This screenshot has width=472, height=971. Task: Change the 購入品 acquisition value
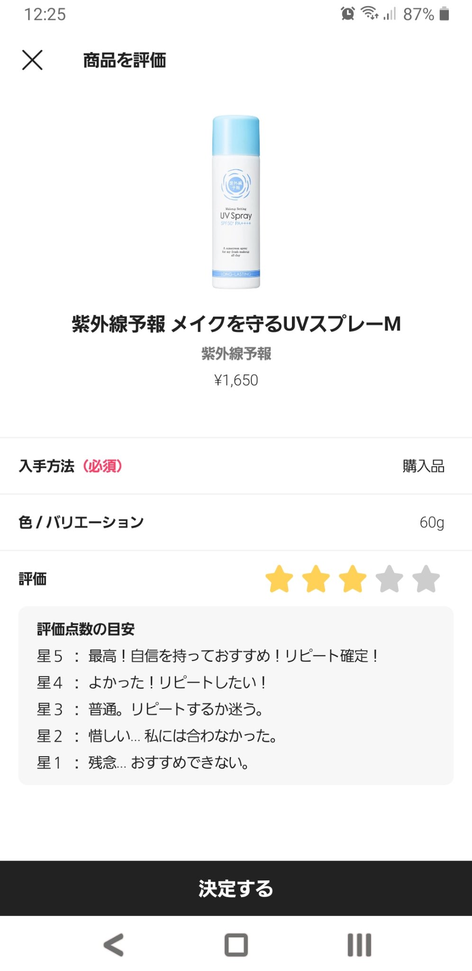[x=423, y=466]
